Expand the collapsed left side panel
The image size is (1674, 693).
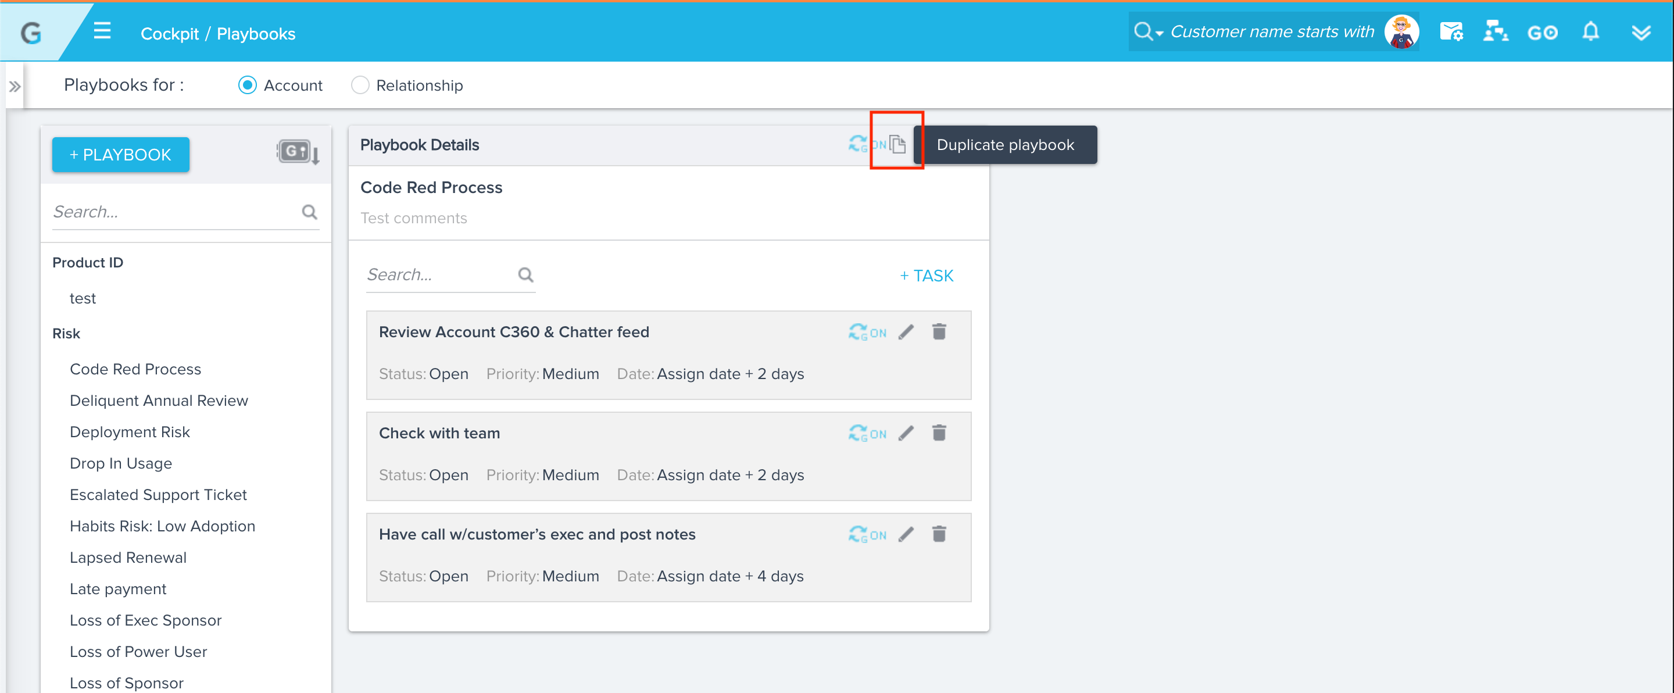(x=15, y=86)
